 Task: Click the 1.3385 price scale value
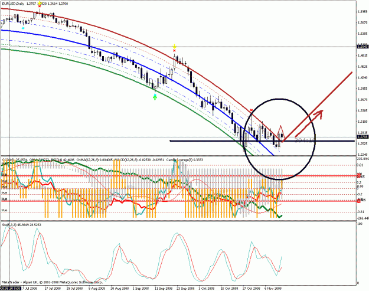pos(363,110)
